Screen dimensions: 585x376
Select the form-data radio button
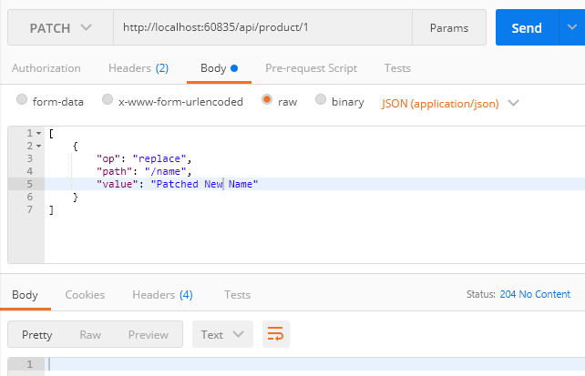coord(23,101)
